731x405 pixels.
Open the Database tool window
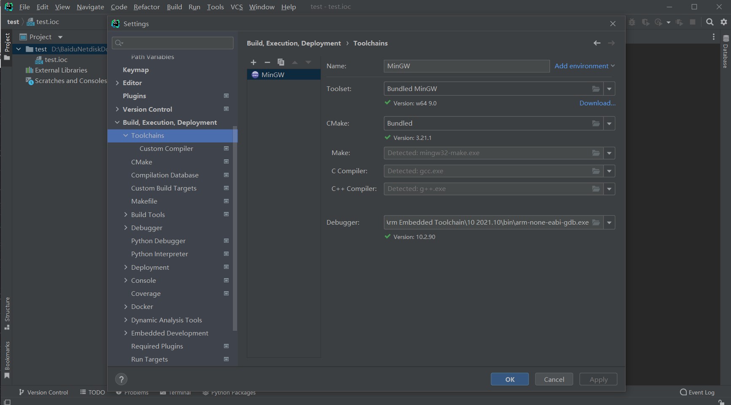[726, 52]
